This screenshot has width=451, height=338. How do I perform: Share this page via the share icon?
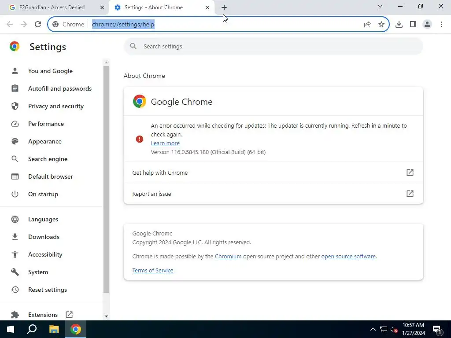pyautogui.click(x=367, y=25)
